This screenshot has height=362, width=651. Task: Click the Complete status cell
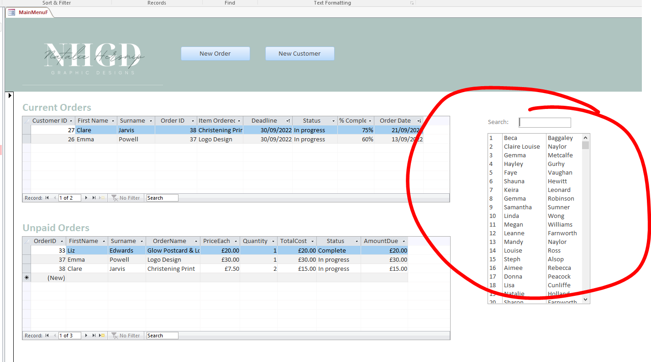click(339, 250)
